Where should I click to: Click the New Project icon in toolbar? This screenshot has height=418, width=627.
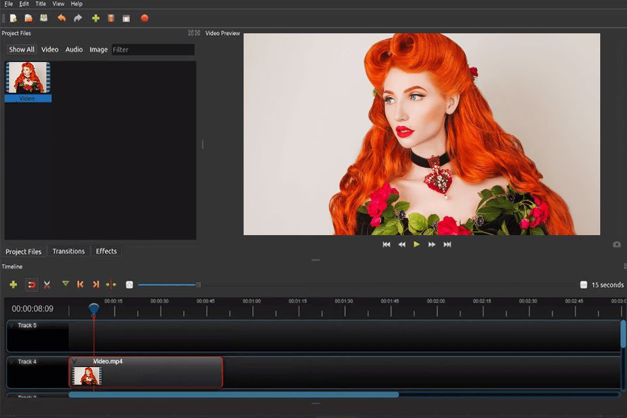[x=13, y=18]
